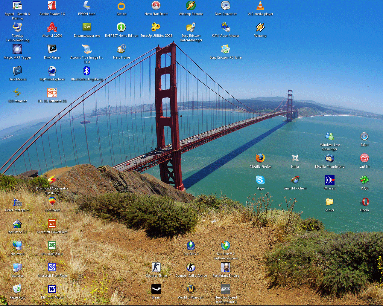Select the Mozilla Thunderbird icon
Image resolution: width=383 pixels, height=306 pixels.
point(330,158)
